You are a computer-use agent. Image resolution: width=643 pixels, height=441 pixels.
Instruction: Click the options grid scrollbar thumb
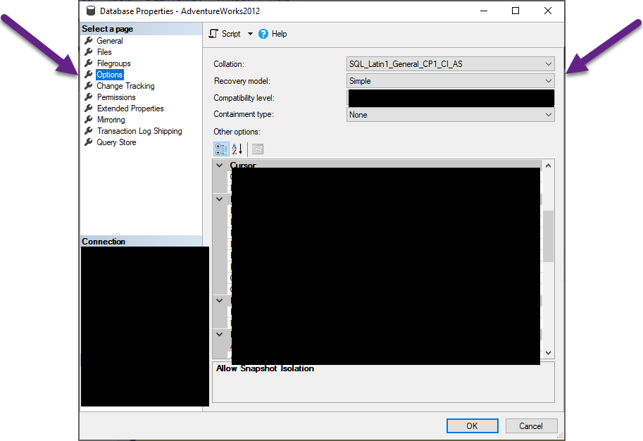click(x=548, y=236)
